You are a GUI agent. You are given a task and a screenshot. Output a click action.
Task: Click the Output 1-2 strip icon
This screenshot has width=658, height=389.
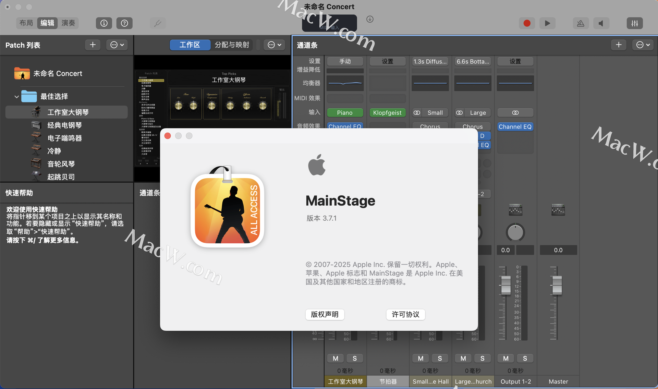click(x=515, y=209)
